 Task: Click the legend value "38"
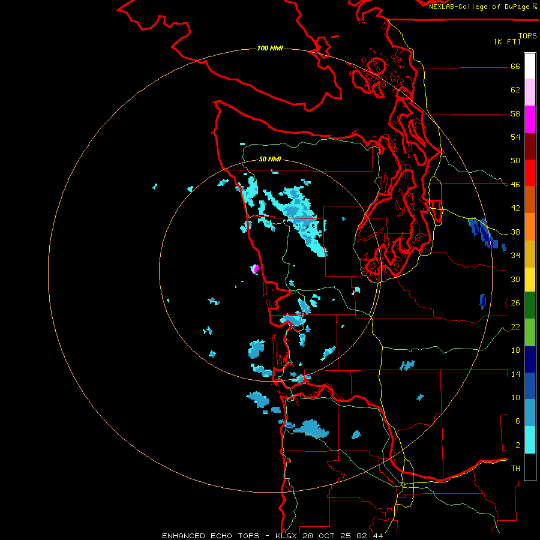(515, 232)
